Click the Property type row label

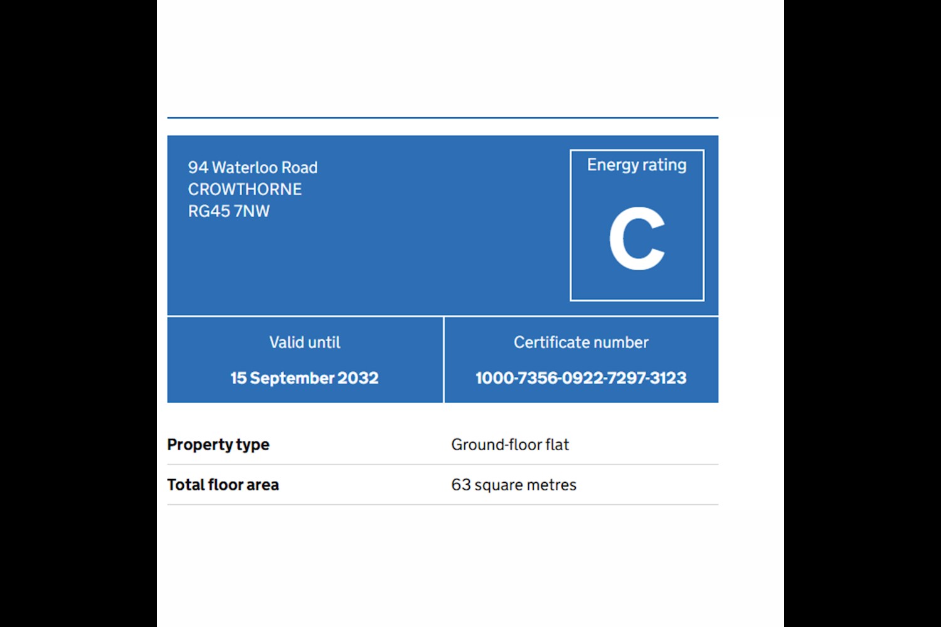pos(218,445)
